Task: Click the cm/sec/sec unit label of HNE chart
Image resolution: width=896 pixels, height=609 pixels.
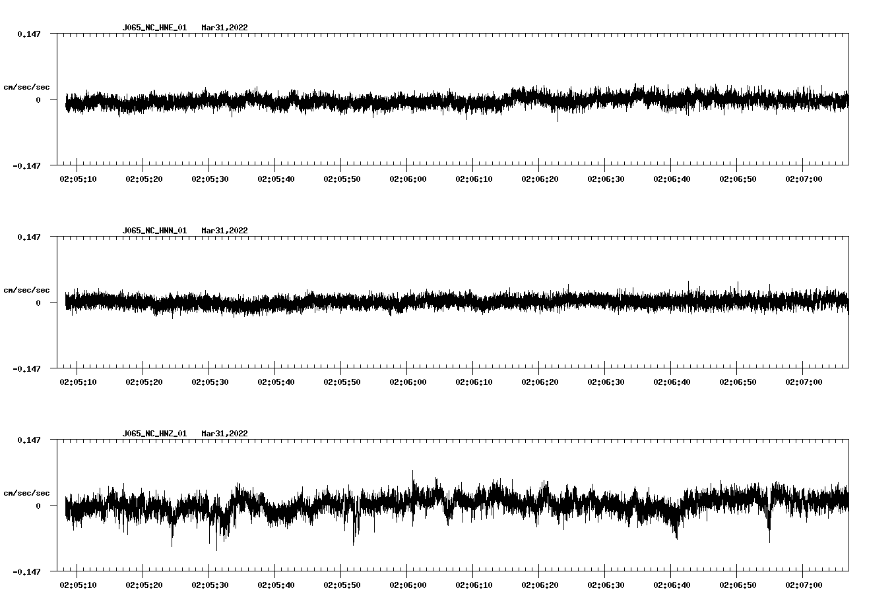Action: (26, 87)
